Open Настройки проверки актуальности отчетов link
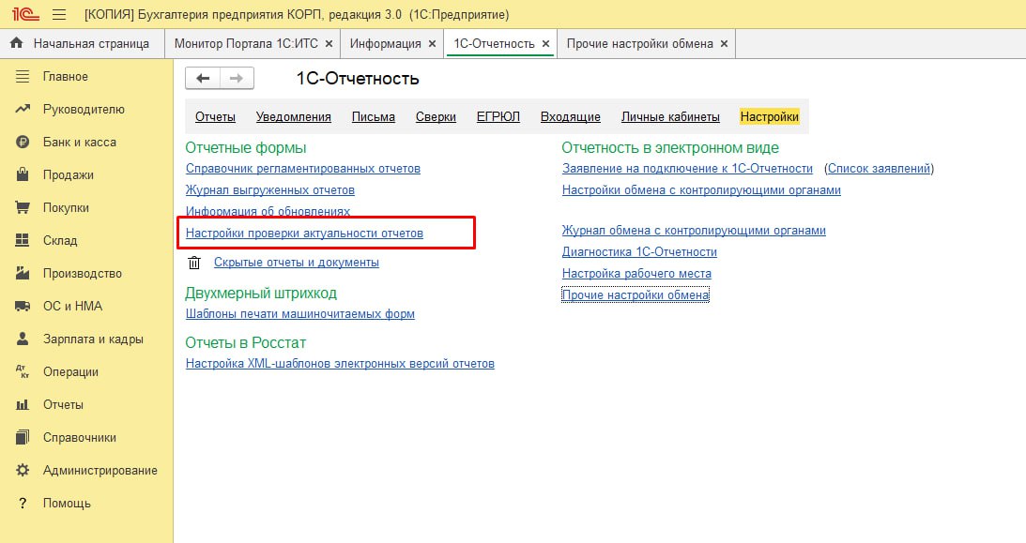Screen dimensions: 1026x543 point(304,234)
